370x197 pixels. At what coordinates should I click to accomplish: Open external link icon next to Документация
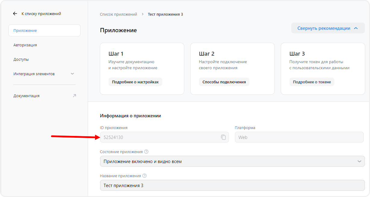[74, 96]
